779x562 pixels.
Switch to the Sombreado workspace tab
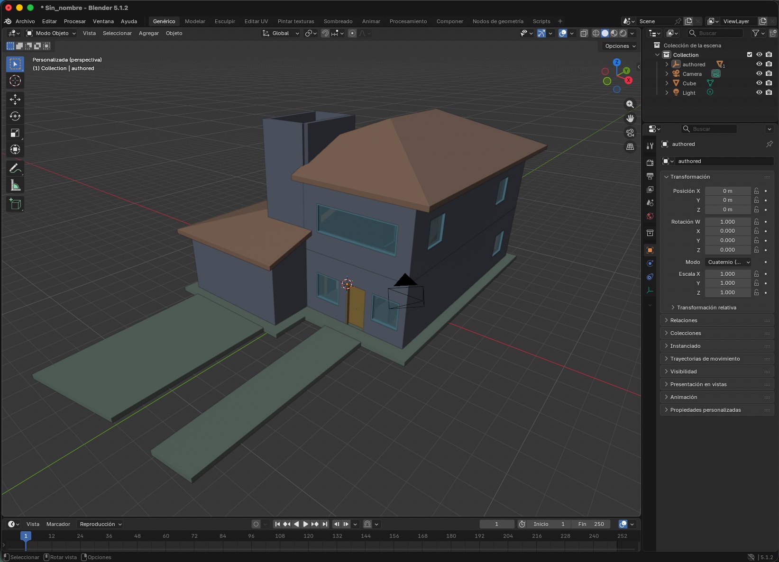[338, 21]
